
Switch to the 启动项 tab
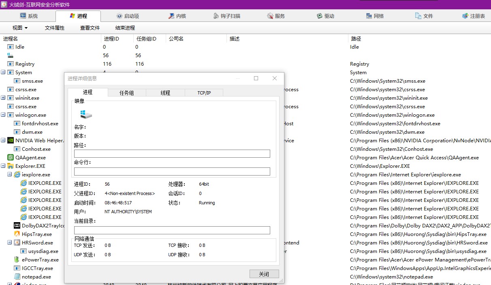[127, 16]
